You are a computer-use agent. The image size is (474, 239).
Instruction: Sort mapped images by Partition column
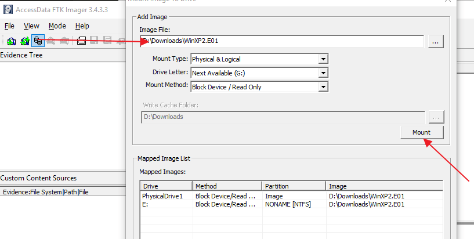pyautogui.click(x=294, y=186)
